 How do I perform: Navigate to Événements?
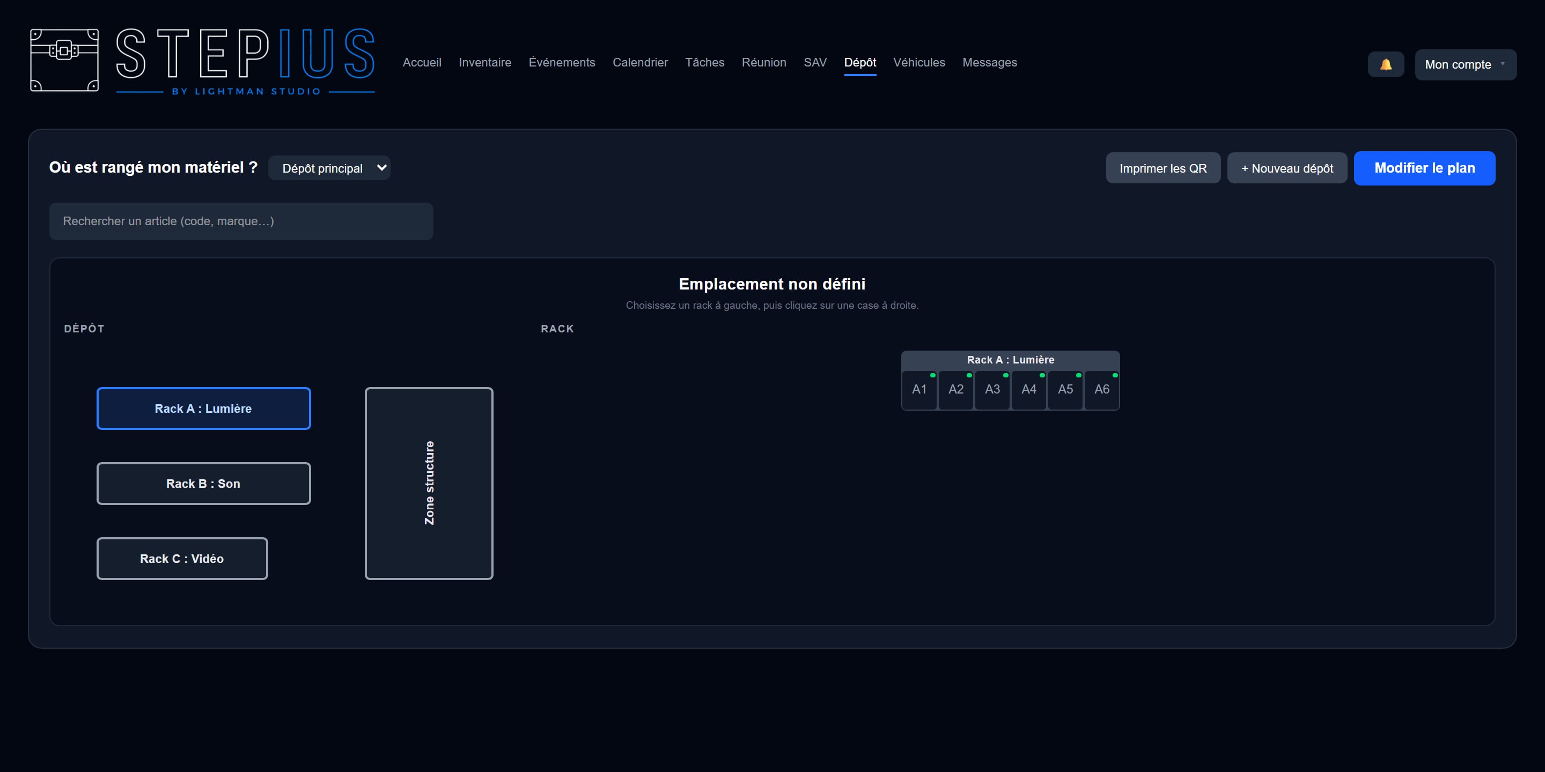(561, 62)
